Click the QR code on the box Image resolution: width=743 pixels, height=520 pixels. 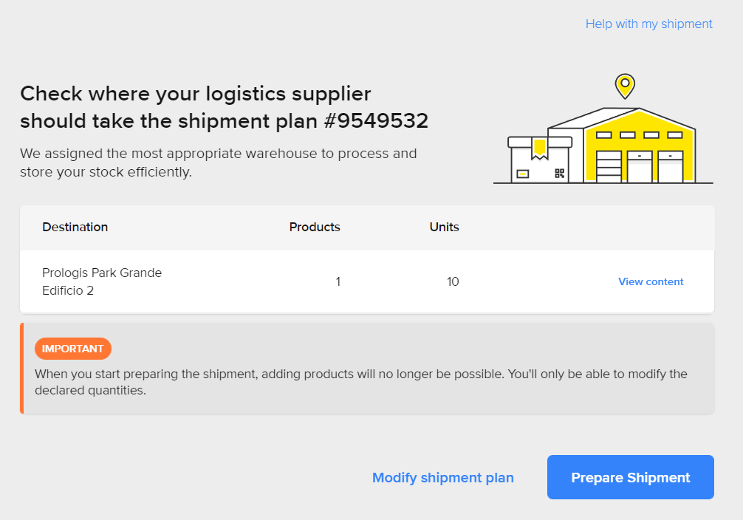(559, 174)
